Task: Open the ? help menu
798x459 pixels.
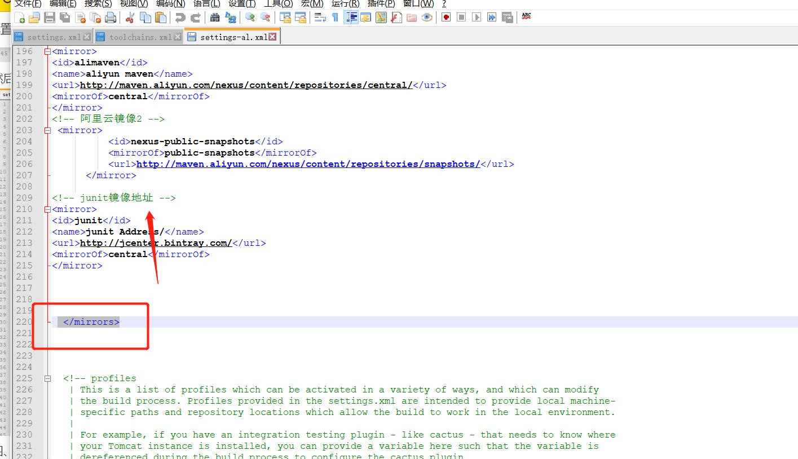Action: [444, 3]
